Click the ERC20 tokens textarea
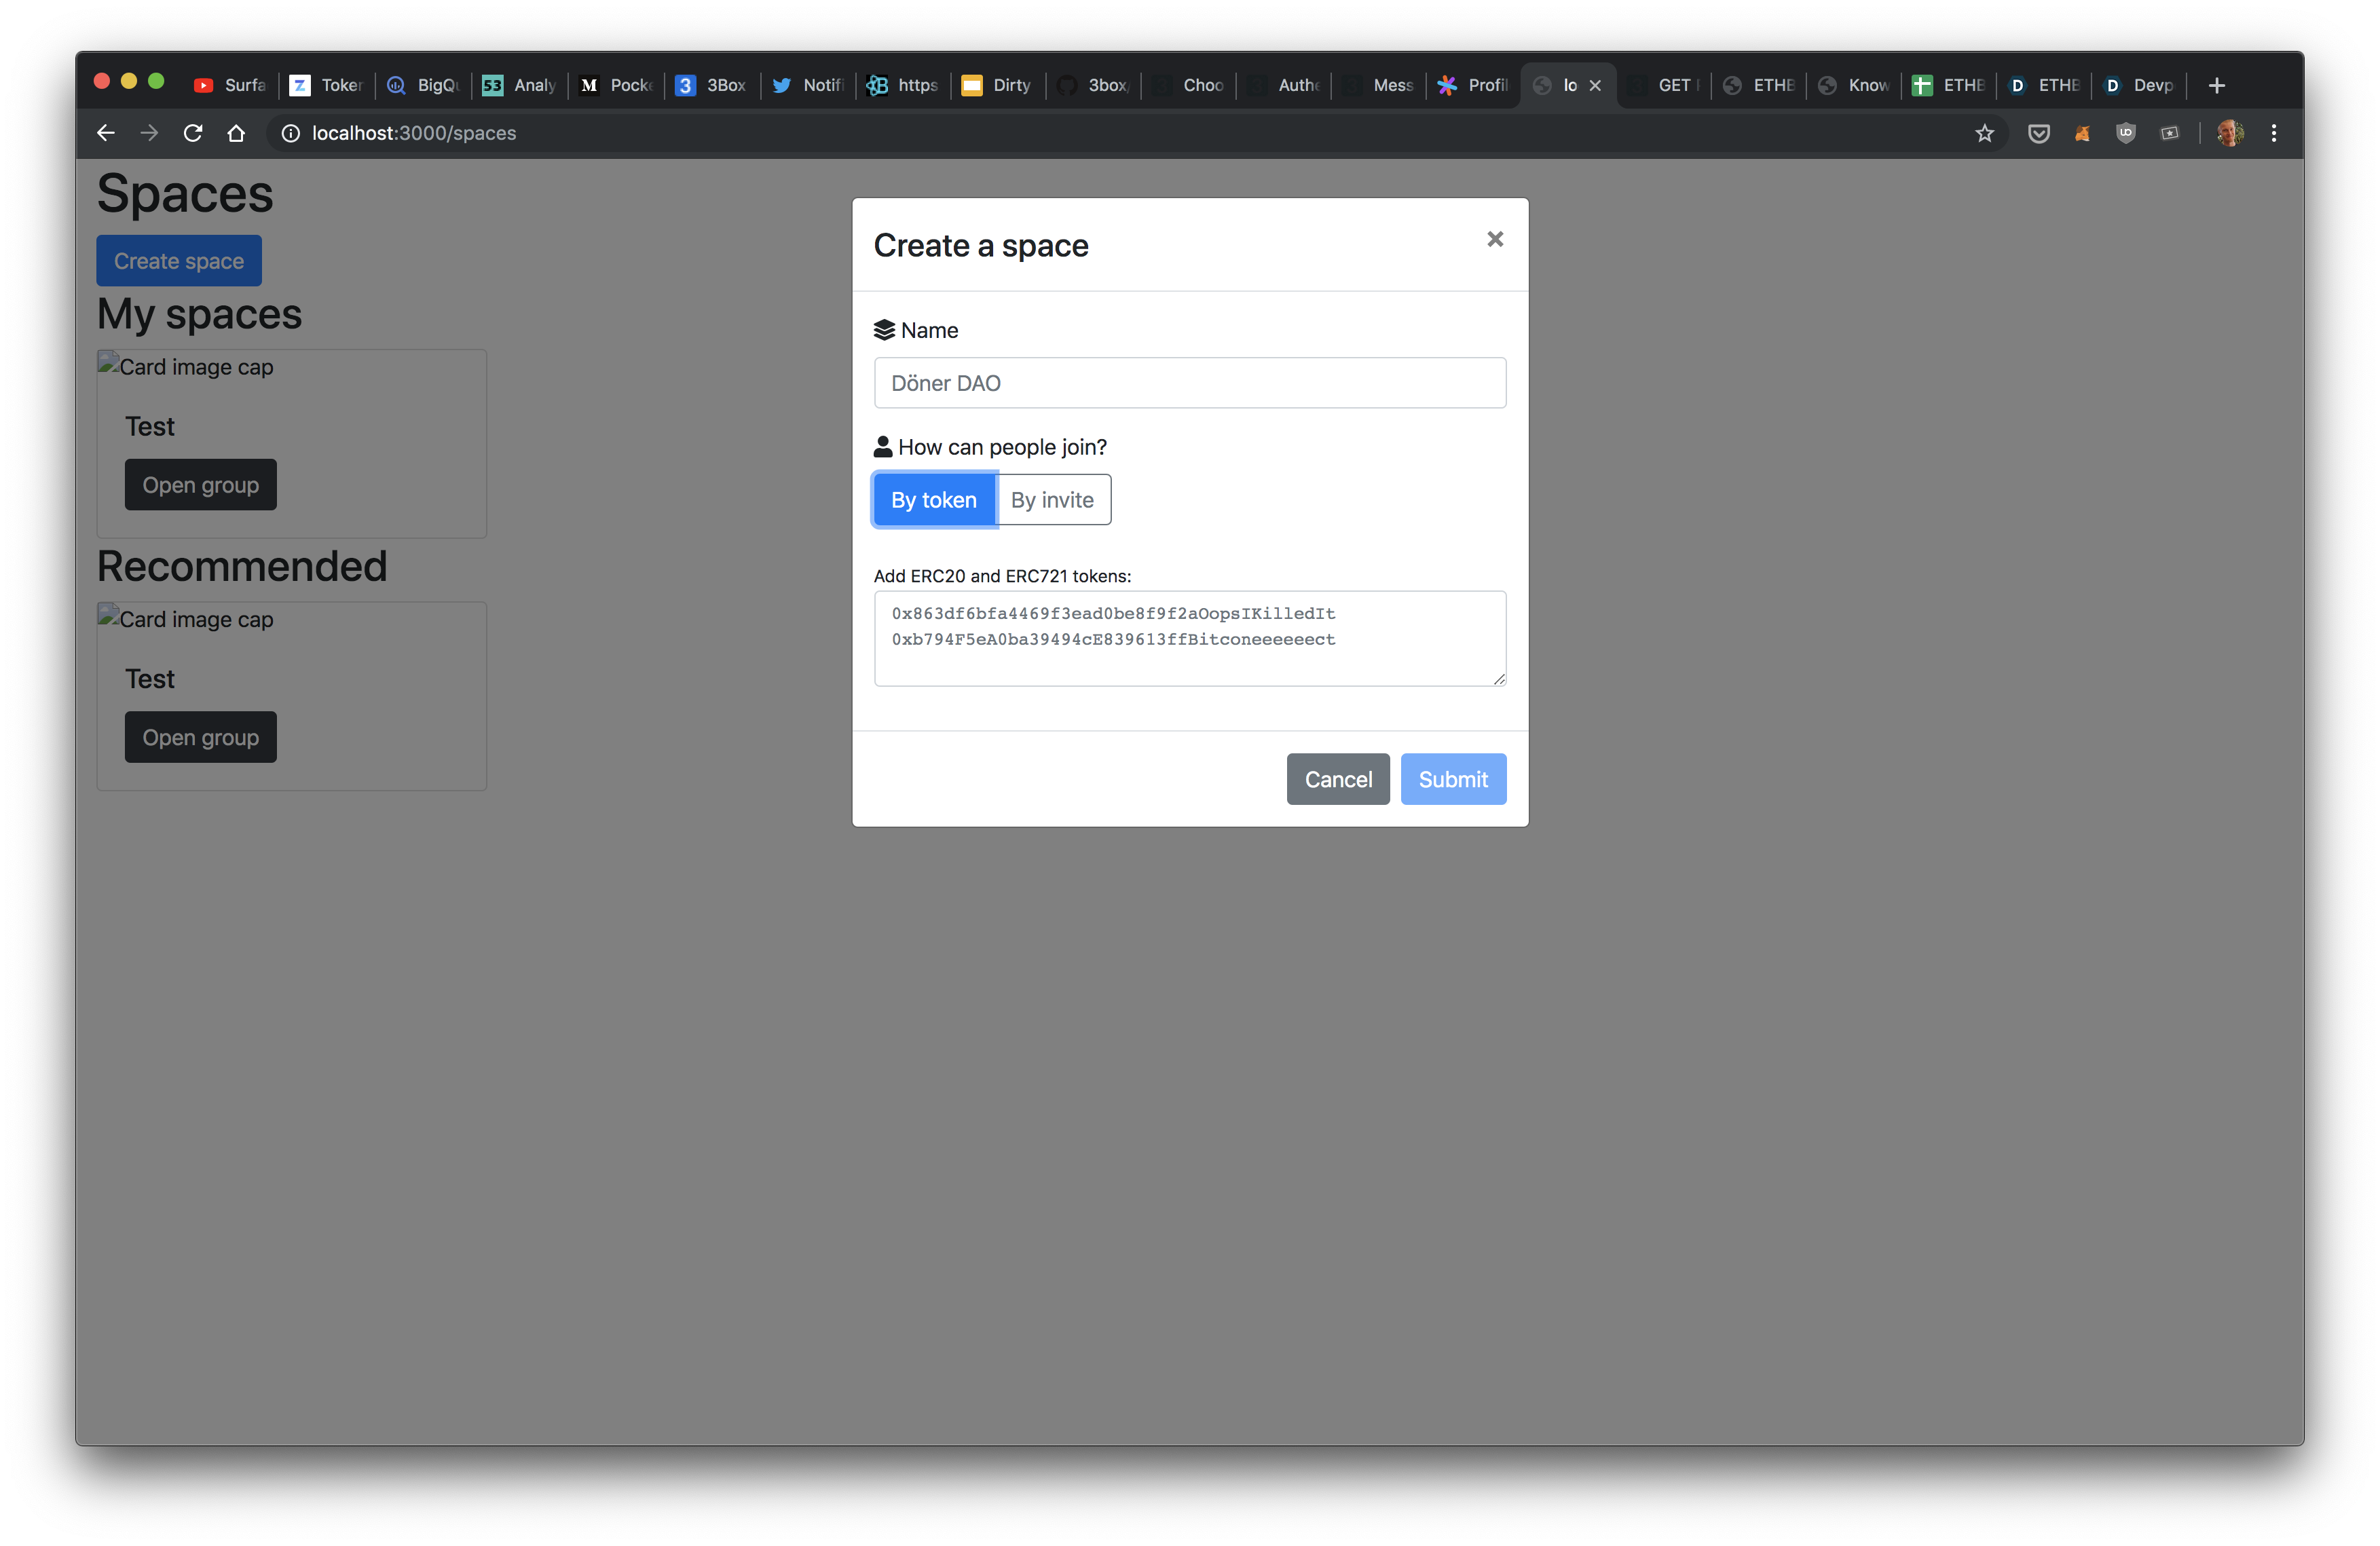This screenshot has height=1546, width=2380. point(1189,638)
